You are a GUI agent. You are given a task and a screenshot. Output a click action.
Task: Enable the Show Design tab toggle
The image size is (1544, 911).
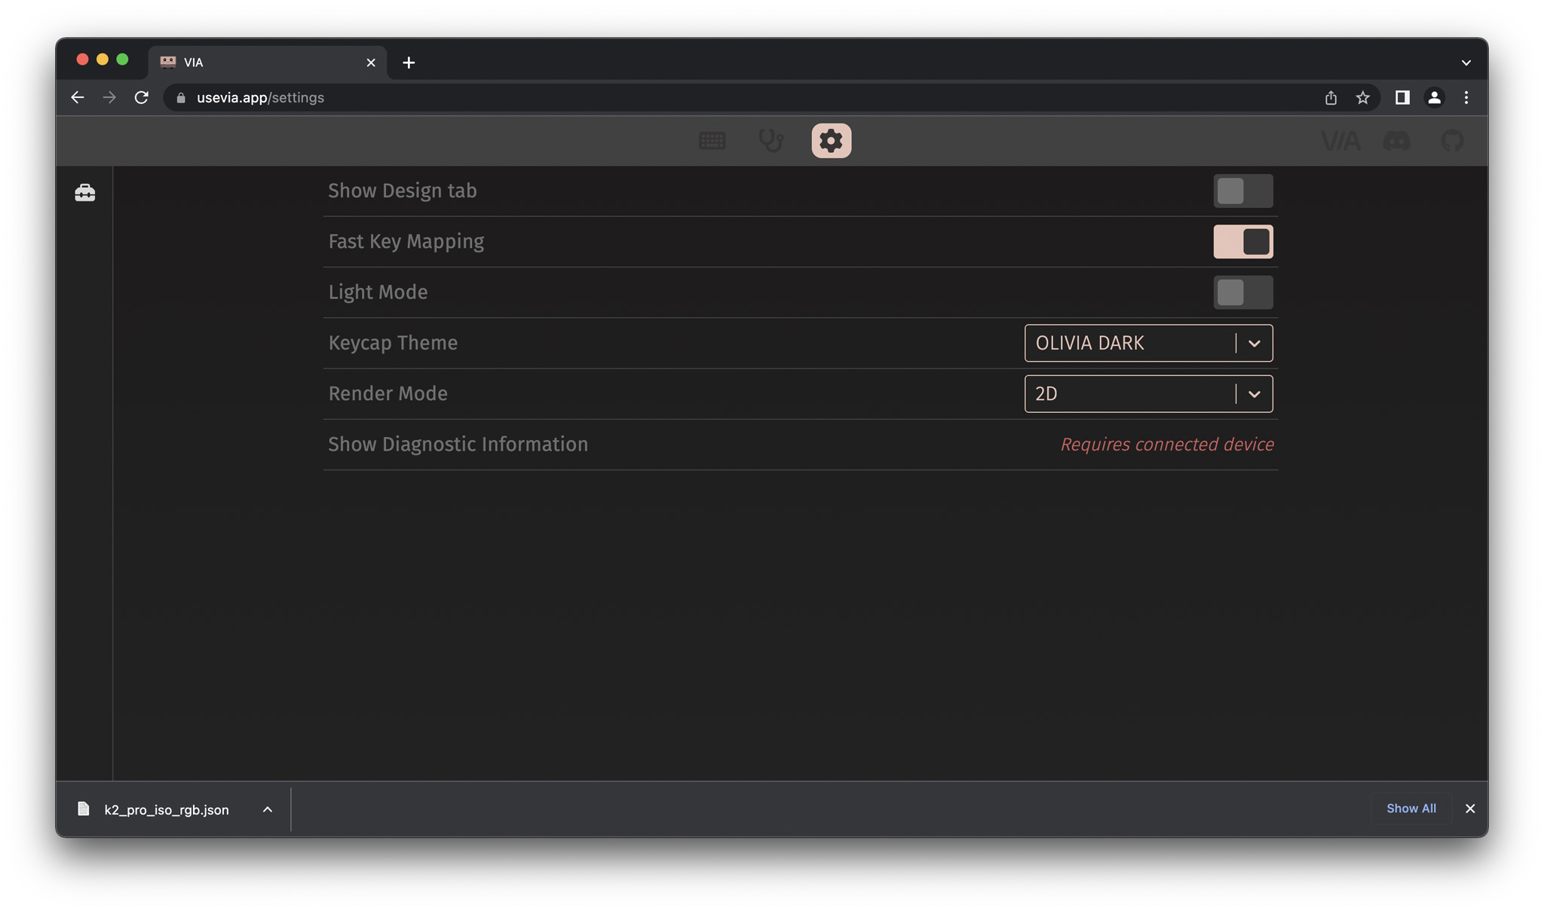point(1242,191)
